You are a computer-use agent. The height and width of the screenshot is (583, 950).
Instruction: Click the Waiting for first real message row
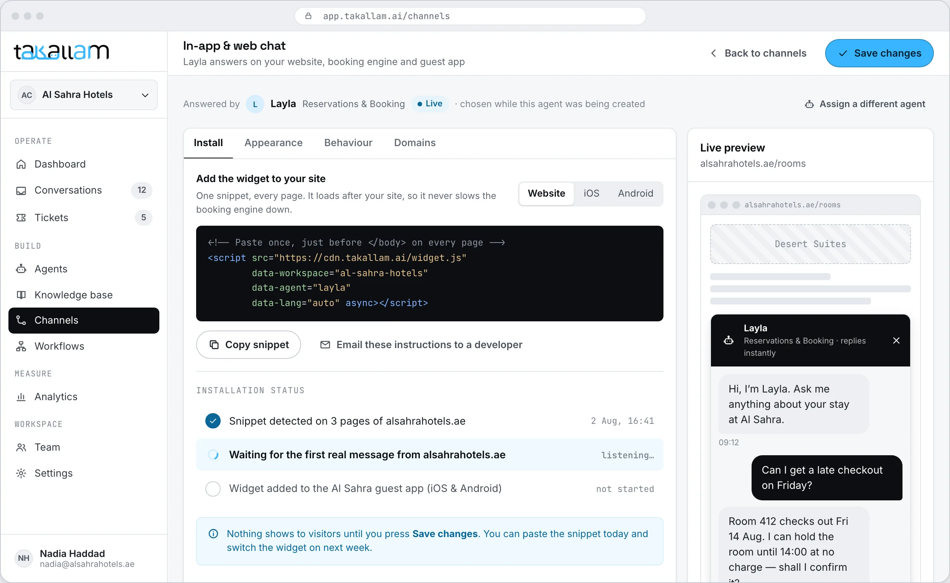(429, 455)
